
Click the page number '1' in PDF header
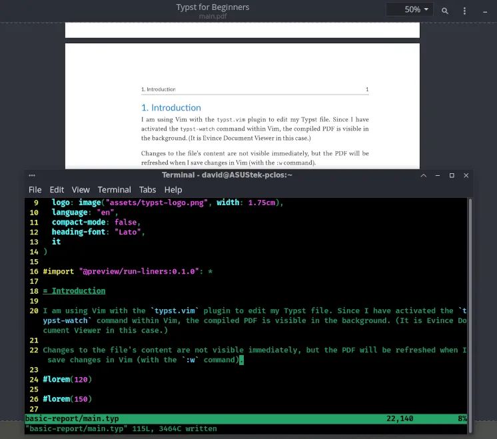pyautogui.click(x=367, y=89)
